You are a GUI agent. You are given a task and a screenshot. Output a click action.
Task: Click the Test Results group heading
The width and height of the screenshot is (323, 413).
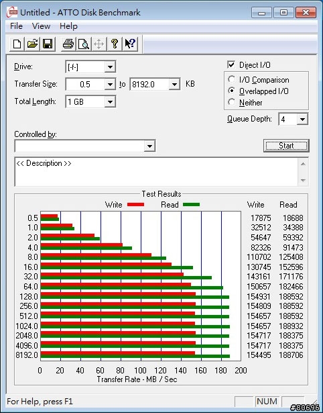(x=161, y=194)
